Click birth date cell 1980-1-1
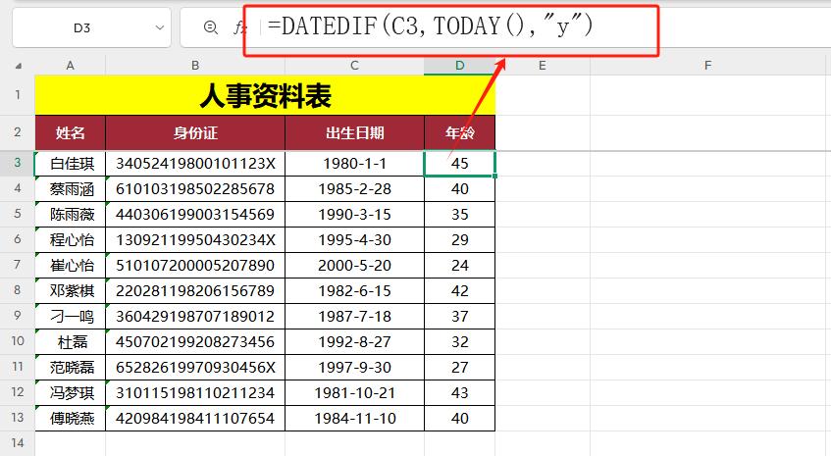 [354, 164]
